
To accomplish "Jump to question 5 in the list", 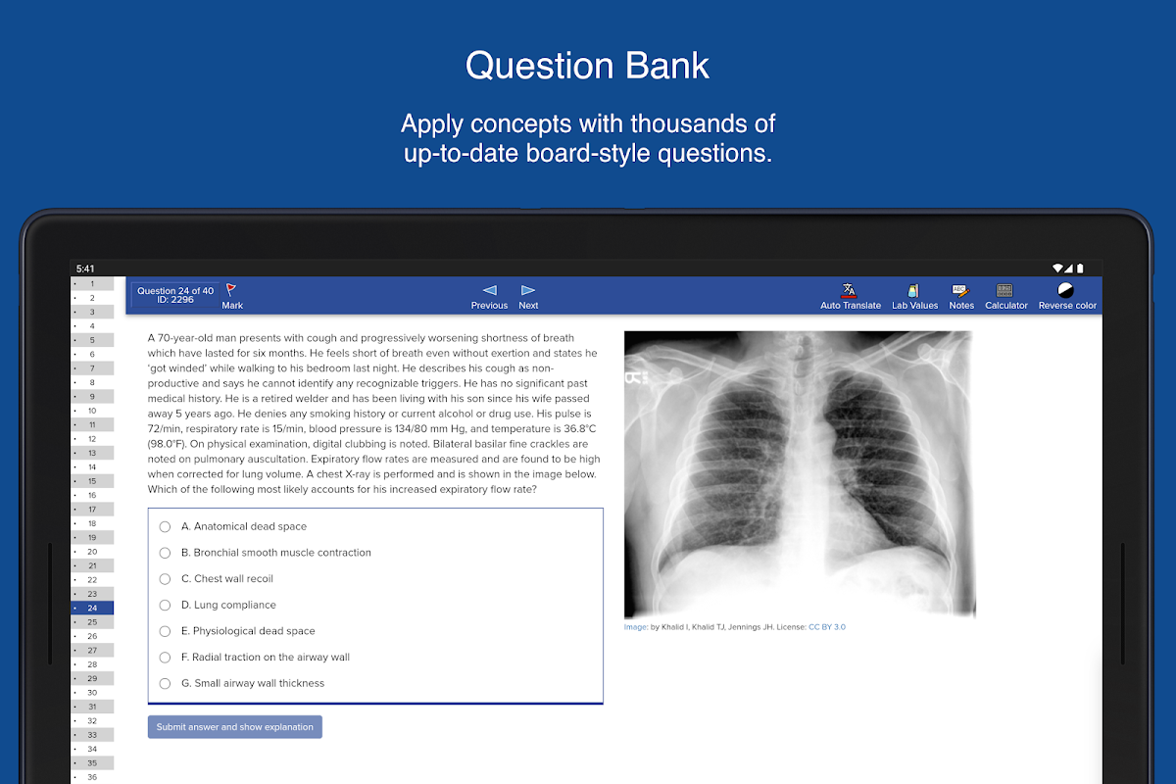I will pyautogui.click(x=92, y=340).
